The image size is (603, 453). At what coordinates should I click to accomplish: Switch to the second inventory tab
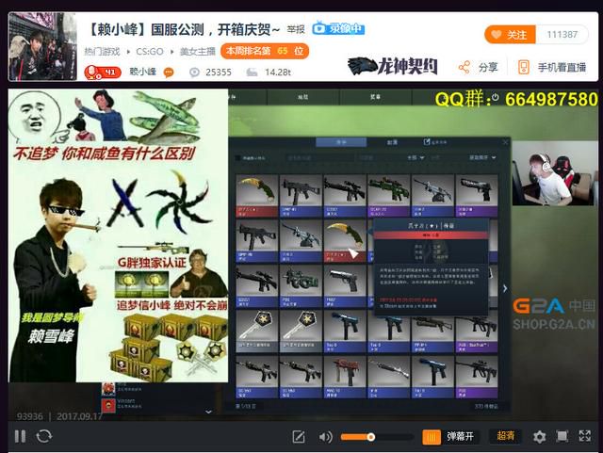pos(392,142)
